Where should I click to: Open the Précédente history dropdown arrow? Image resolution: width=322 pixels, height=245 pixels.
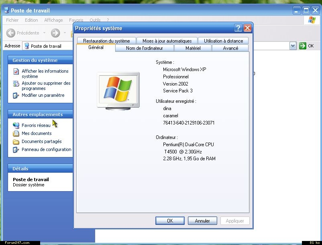(44, 33)
